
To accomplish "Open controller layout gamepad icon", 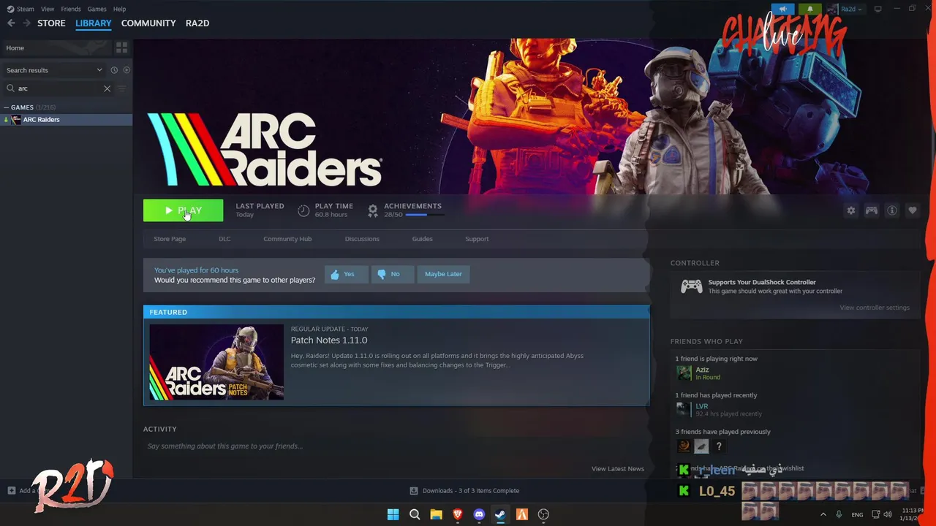I will coord(872,210).
